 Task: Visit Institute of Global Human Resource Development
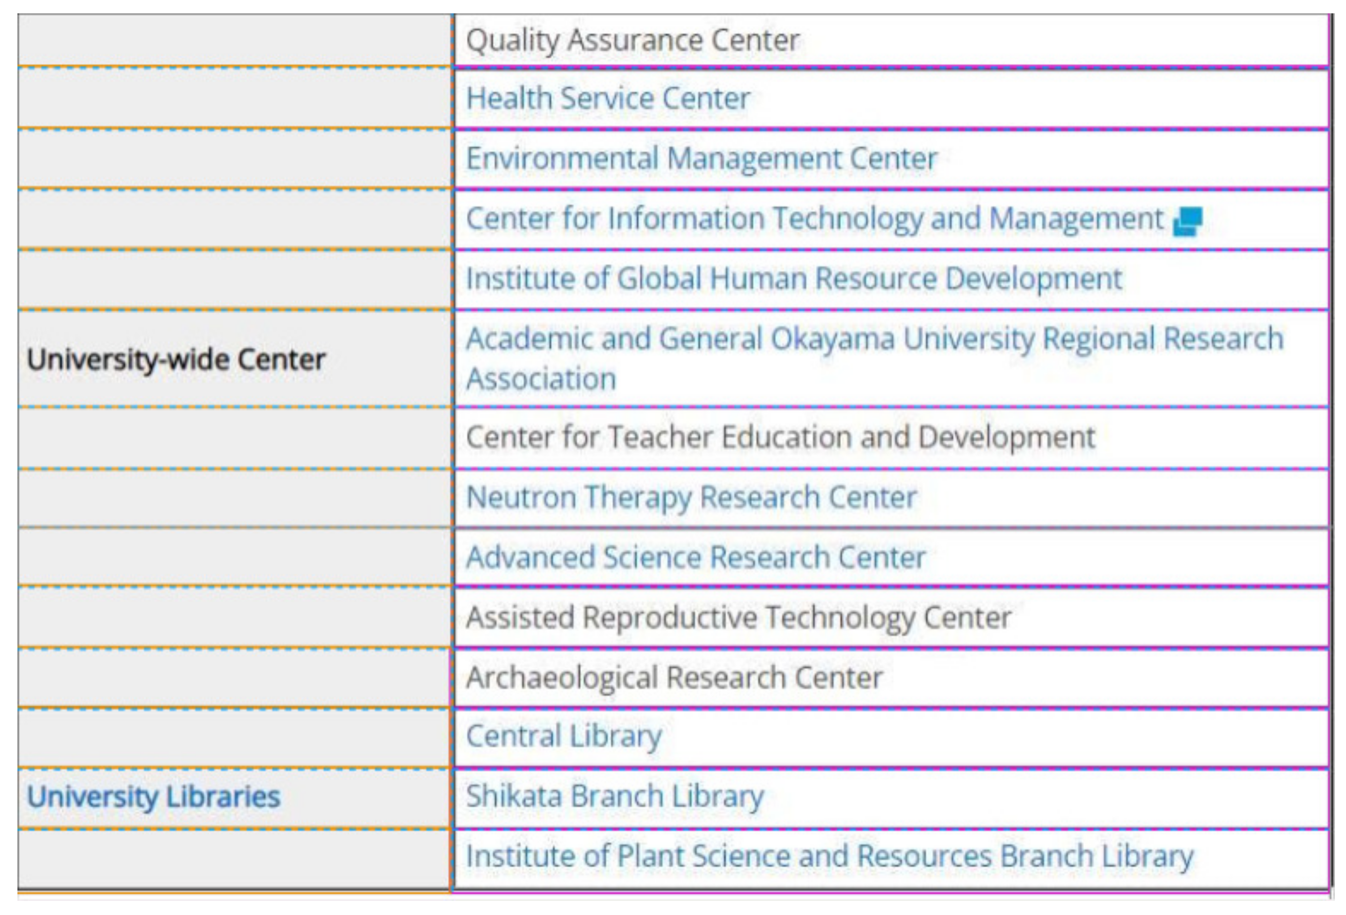coord(794,279)
